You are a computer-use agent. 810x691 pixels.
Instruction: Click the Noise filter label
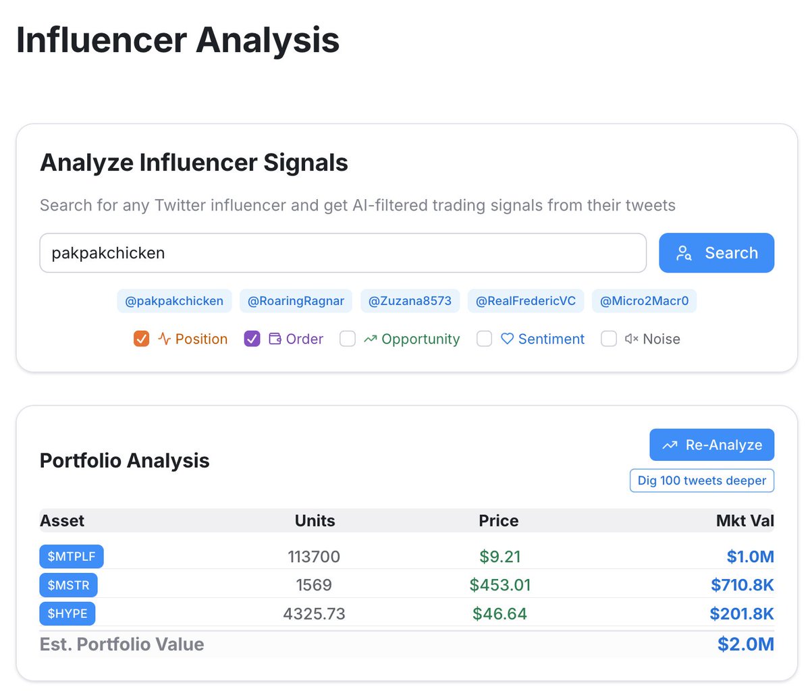tap(661, 339)
